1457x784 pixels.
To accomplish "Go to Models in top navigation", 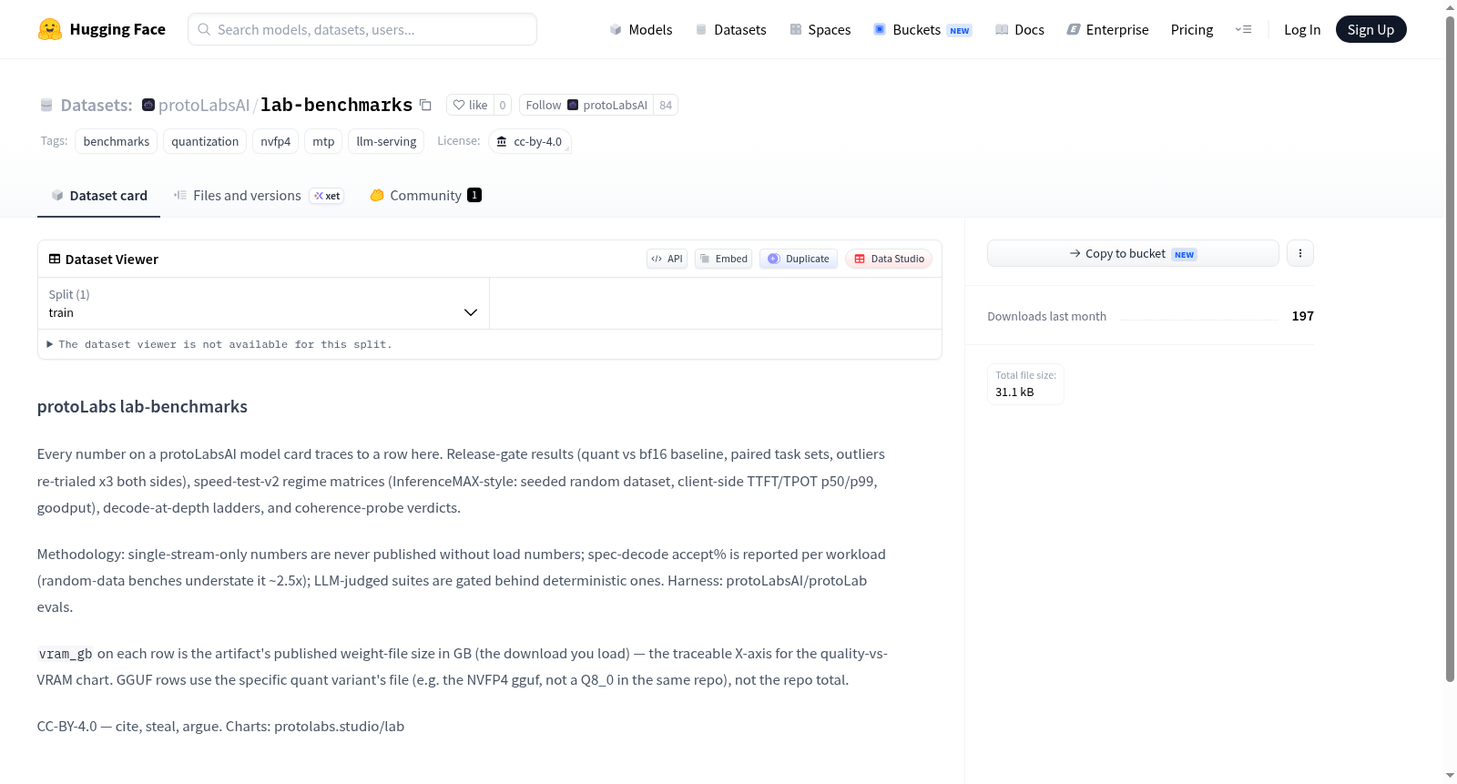I will (641, 29).
